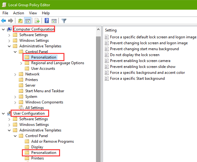Open the Help menu
The height and width of the screenshot is (162, 197).
[x=46, y=13]
